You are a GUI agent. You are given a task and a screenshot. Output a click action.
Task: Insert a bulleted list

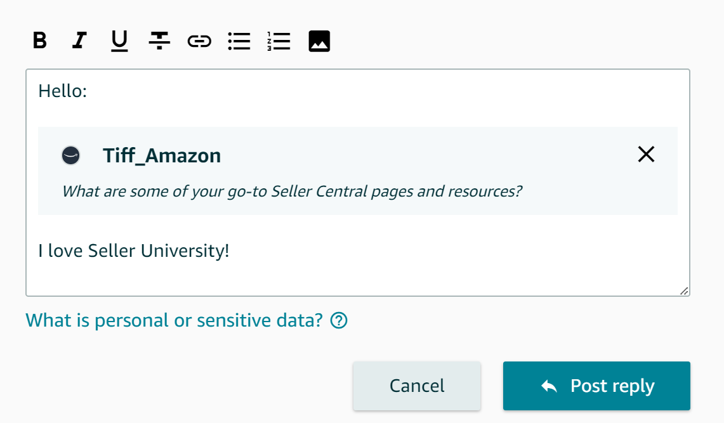point(239,41)
